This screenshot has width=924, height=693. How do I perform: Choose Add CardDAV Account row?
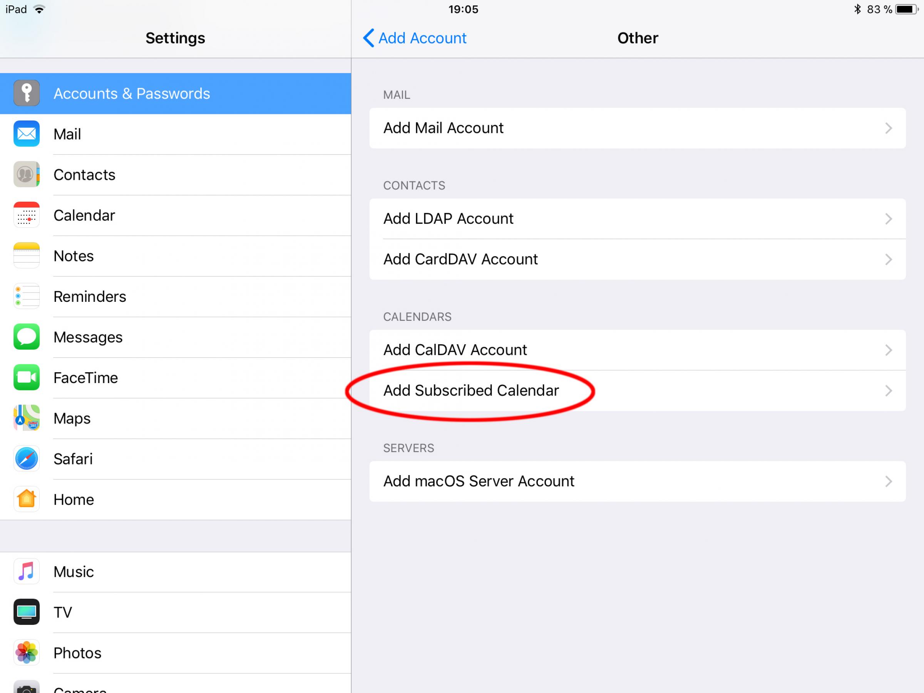[460, 259]
